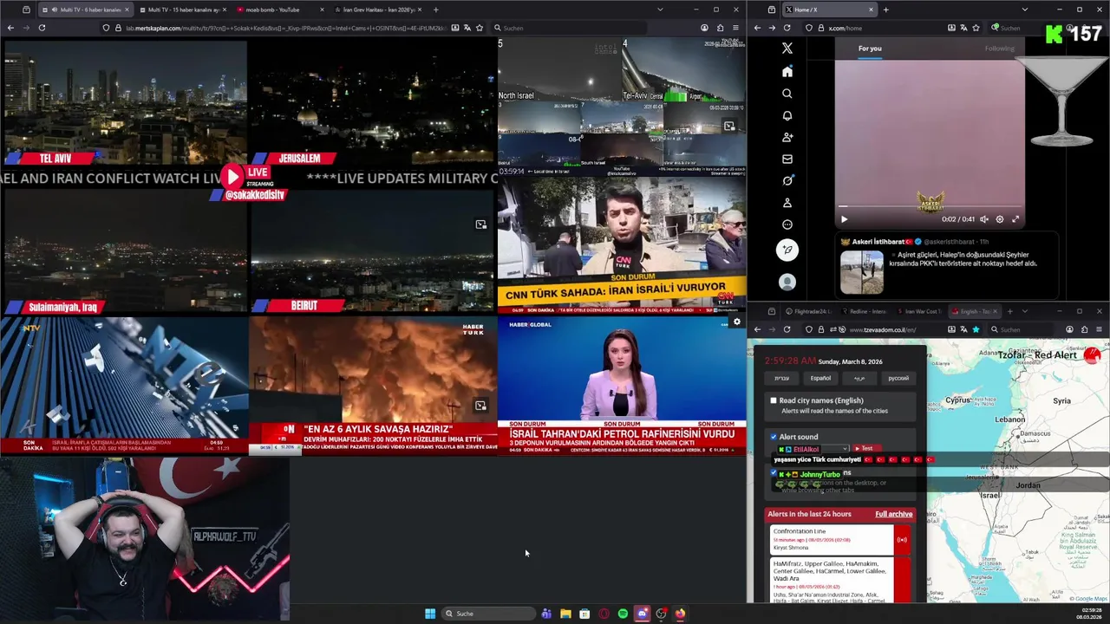The image size is (1110, 624).
Task: Open Spotify from taskbar
Action: [x=623, y=614]
